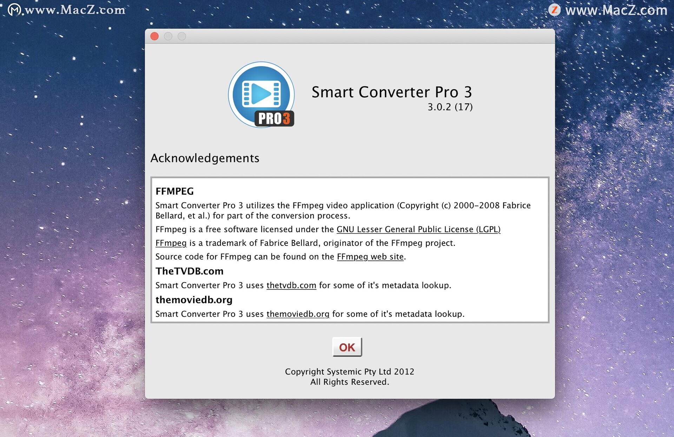This screenshot has height=437, width=674.
Task: Click the All Rights Reserved text
Action: [350, 382]
